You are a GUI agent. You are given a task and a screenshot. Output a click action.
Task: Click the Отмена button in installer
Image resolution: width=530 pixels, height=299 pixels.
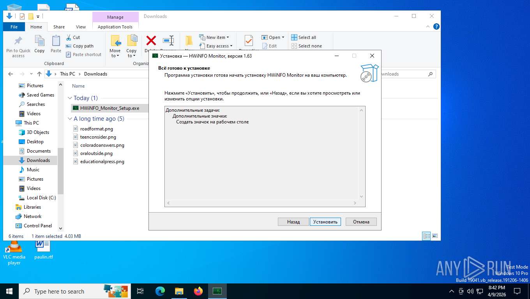361,222
